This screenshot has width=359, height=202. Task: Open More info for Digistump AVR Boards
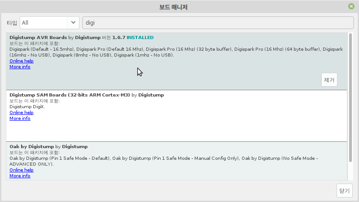[x=20, y=67]
